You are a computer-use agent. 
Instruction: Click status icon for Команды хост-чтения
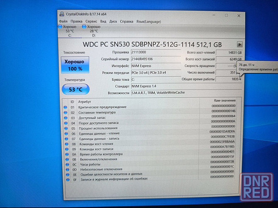67,144
